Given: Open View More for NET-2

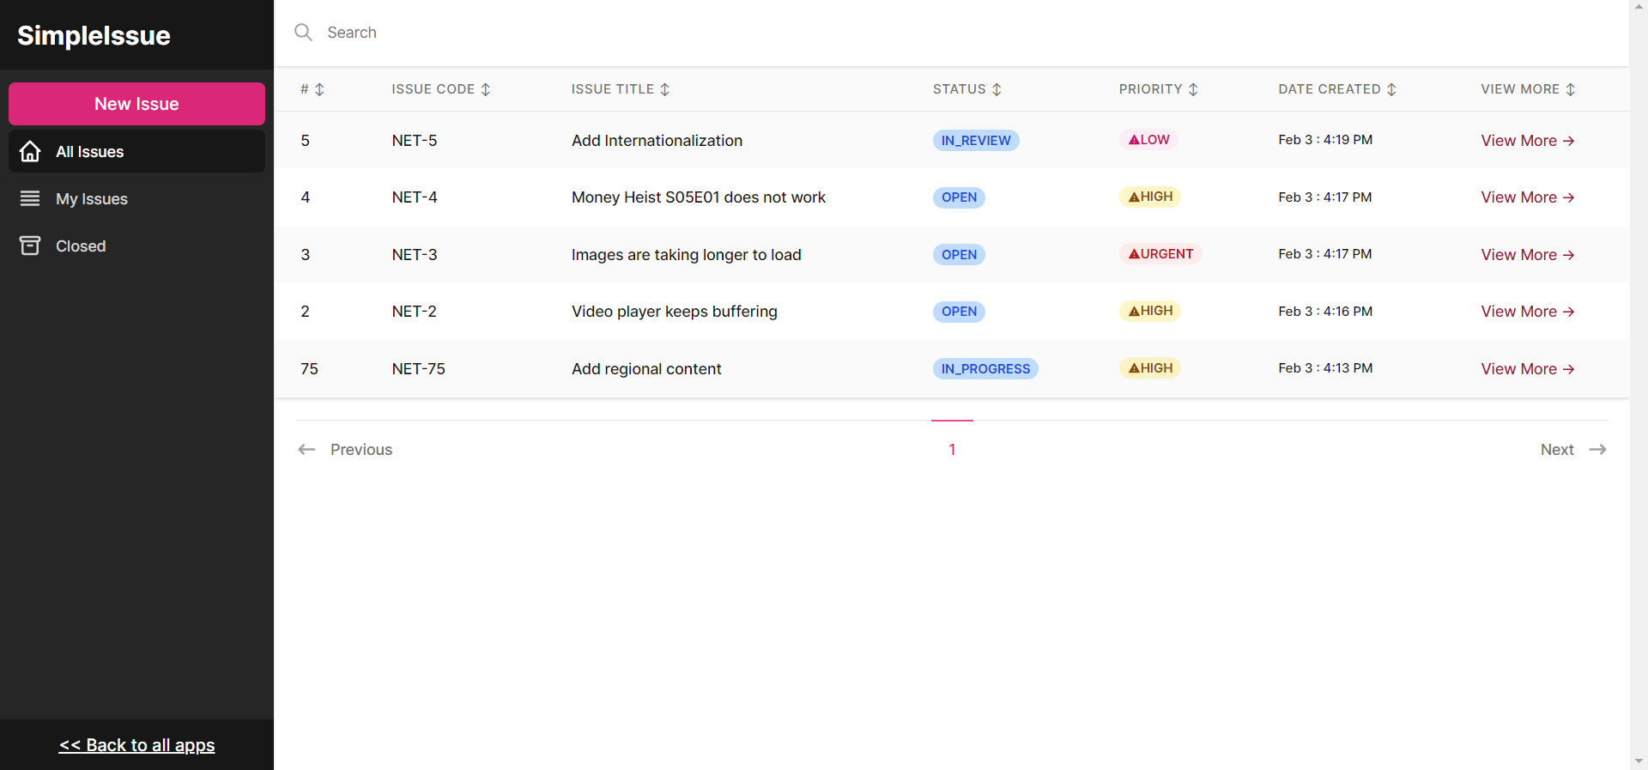Looking at the screenshot, I should coord(1527,312).
